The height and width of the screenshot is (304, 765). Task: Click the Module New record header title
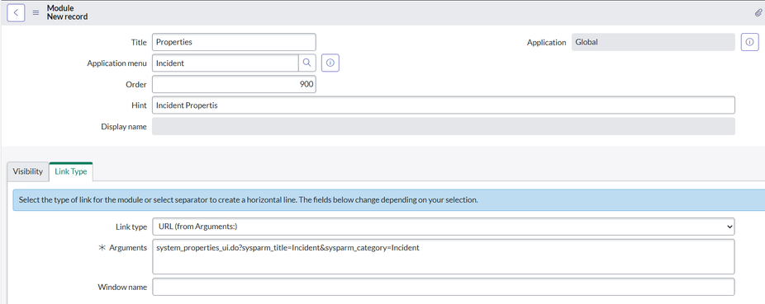click(x=67, y=12)
